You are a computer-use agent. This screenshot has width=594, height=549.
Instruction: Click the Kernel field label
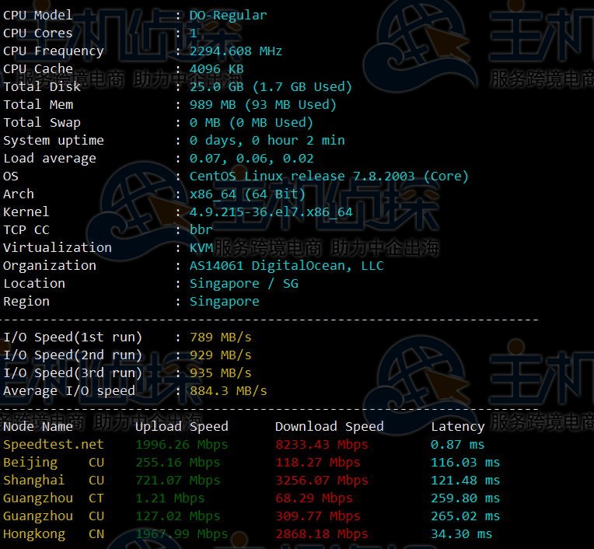26,212
